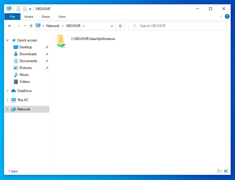
Task: Click the Quick access star icon
Action: 14,40
